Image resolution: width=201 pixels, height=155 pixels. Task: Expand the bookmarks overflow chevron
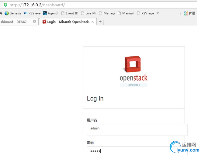(158, 13)
